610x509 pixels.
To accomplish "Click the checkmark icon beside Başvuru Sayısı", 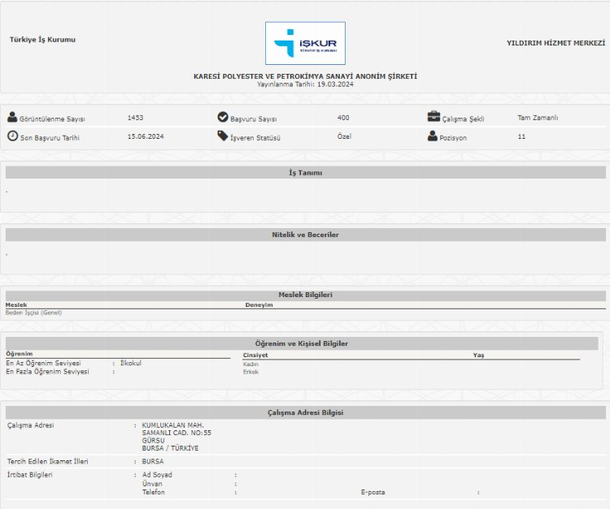I will (x=223, y=117).
